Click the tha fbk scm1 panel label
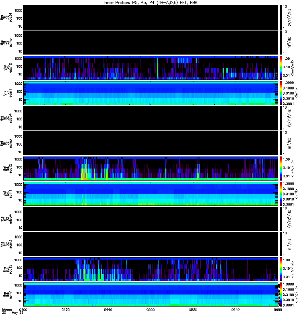Image resolution: width=301 pixels, height=321 pixels. pos(8,93)
